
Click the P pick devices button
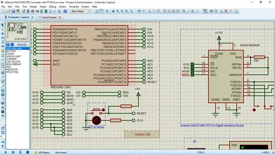[8, 45]
